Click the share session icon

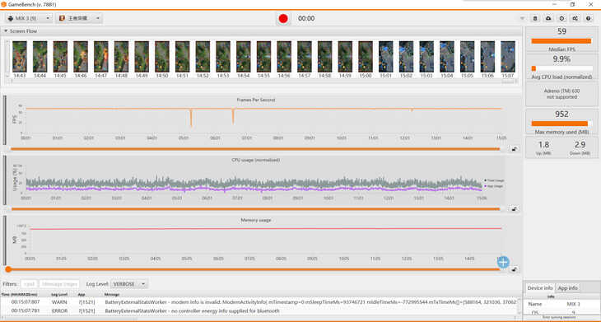click(575, 18)
